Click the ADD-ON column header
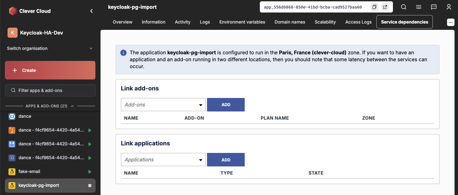The image size is (458, 195). pyautogui.click(x=194, y=118)
